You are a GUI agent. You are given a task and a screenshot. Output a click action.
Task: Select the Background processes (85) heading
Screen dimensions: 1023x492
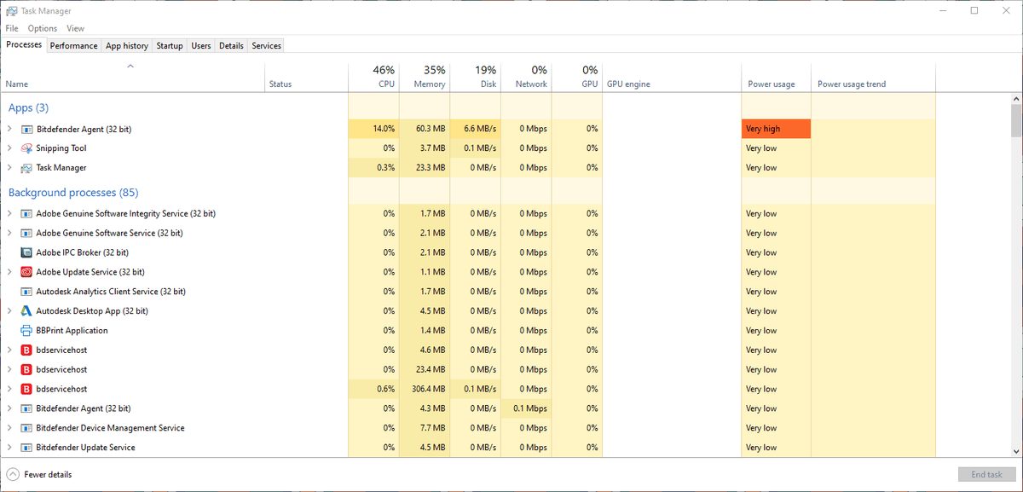pos(73,193)
